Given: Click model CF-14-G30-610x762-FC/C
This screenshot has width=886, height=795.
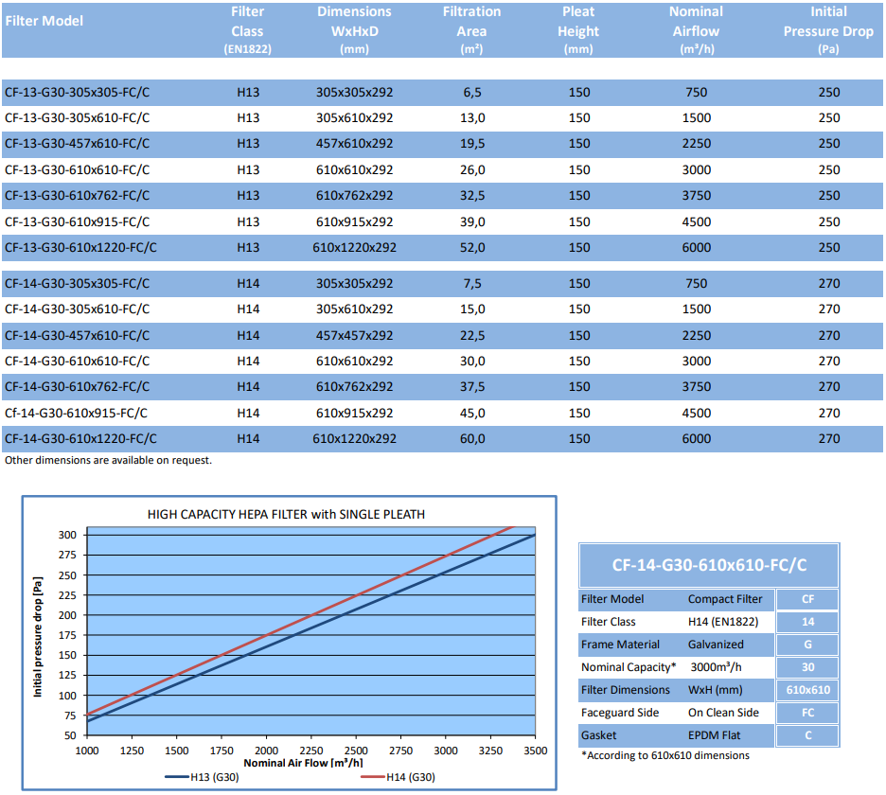Looking at the screenshot, I should coord(77,386).
